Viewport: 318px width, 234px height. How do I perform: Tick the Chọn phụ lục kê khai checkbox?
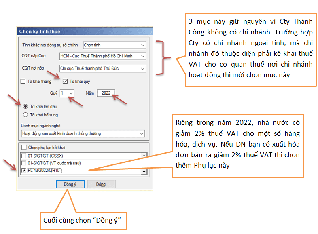coord(24,147)
